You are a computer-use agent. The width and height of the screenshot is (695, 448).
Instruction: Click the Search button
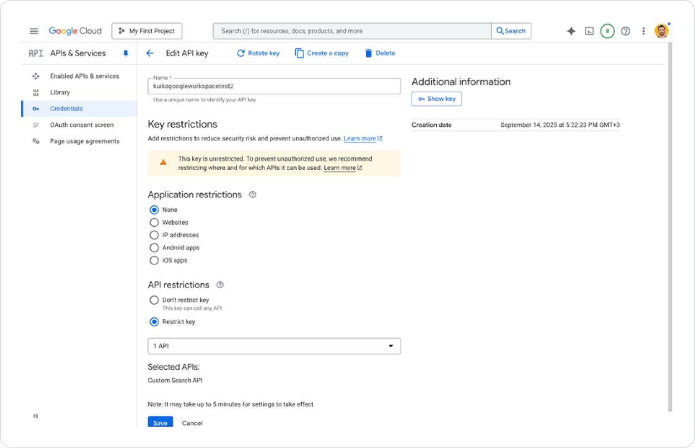point(511,31)
